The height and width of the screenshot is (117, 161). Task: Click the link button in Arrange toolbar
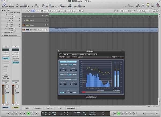29,11
